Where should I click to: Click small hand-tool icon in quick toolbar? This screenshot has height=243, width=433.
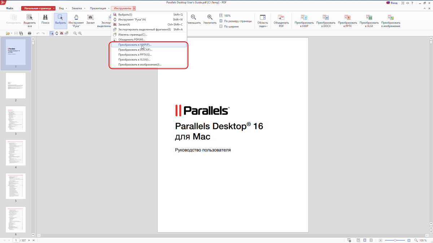click(x=57, y=33)
